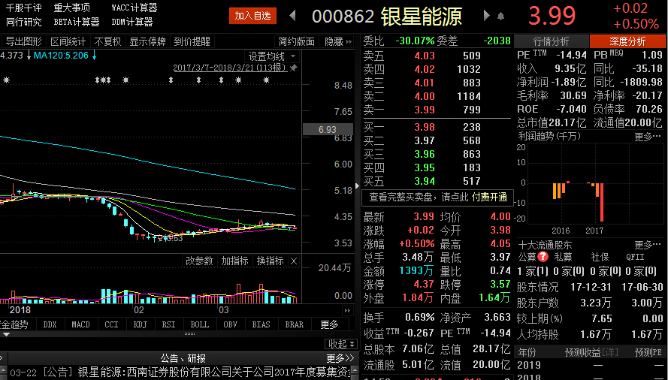Open the WACC计算器
Viewport: 668px width, 380px height.
[x=135, y=8]
